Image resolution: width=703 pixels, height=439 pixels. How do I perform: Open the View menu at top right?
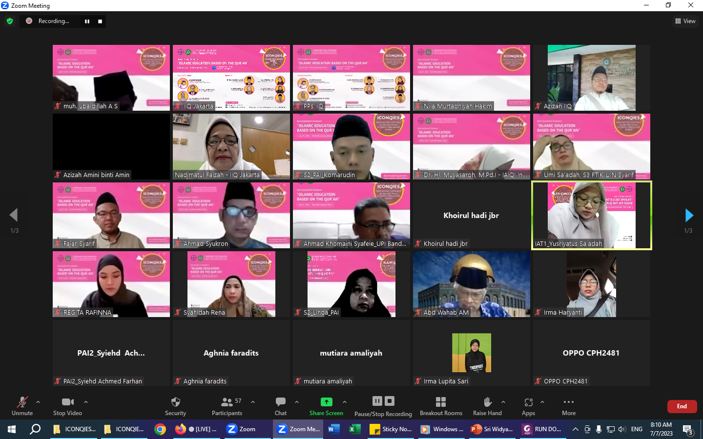tap(685, 21)
